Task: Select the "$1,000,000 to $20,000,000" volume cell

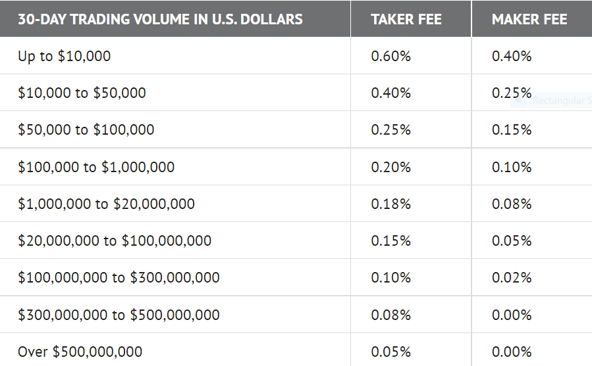Action: pos(106,204)
